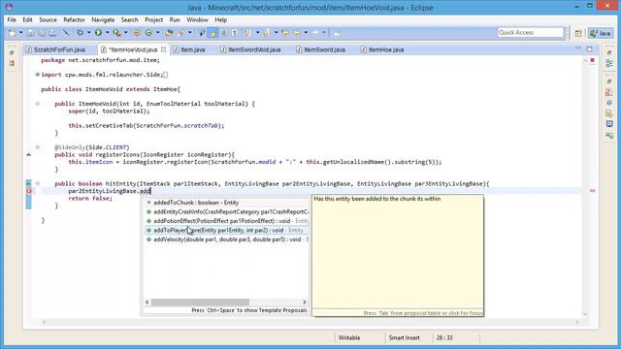621x349 pixels.
Task: Open Declaration view in right sidebar
Action: [609, 113]
